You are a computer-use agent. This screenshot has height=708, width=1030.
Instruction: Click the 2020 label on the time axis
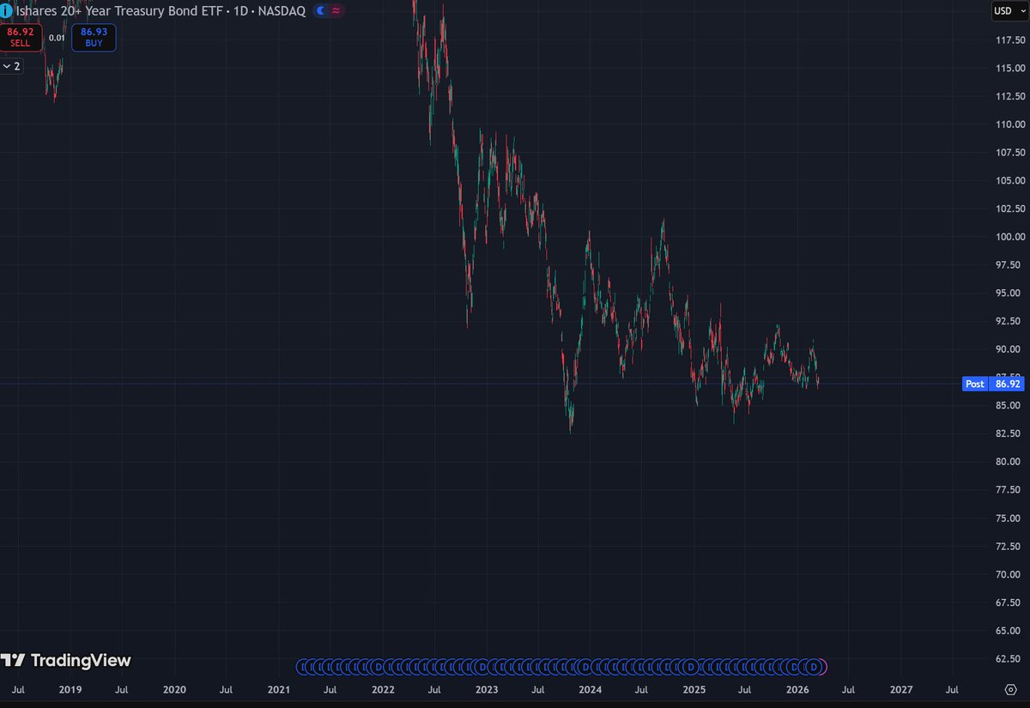174,689
